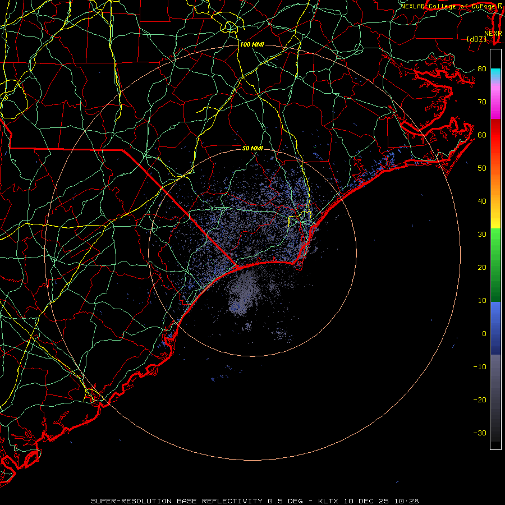Click the green band of the dBZ color bar

pos(495,265)
